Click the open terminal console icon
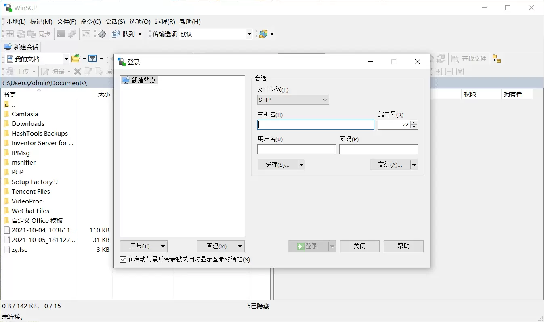544x322 pixels. (61, 34)
